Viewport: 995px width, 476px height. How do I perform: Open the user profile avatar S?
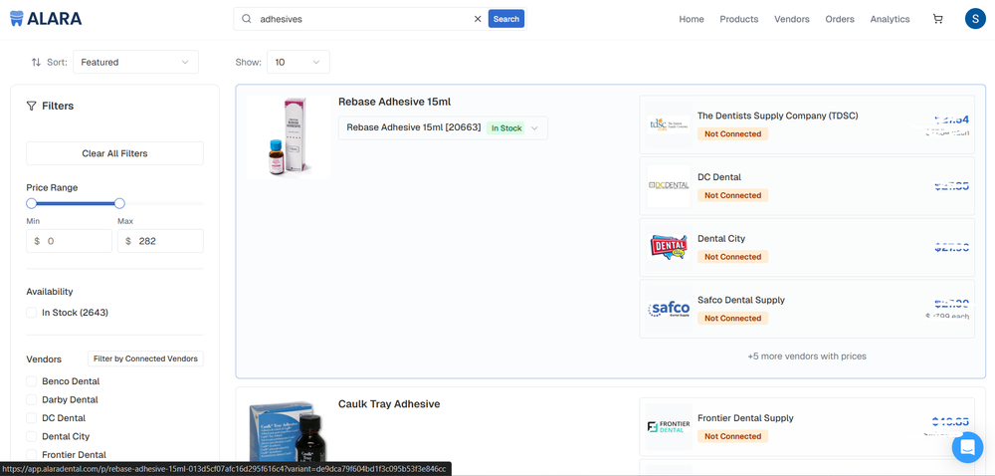(975, 18)
